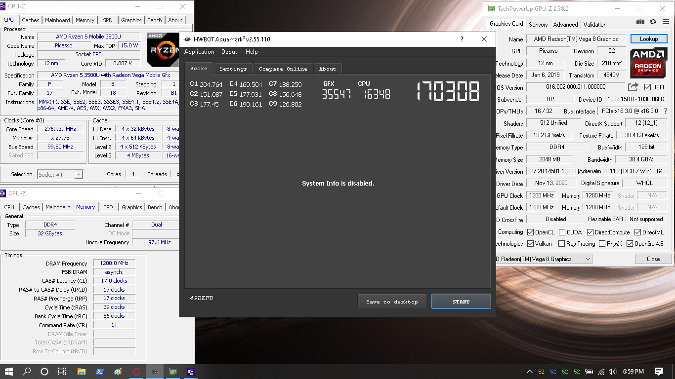Click Save to desktop button
This screenshot has width=675, height=379.
(x=392, y=302)
